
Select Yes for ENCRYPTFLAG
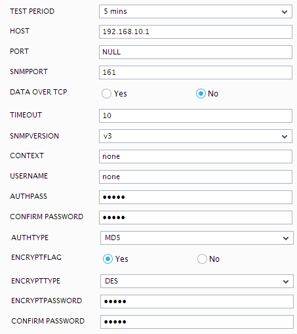click(108, 259)
